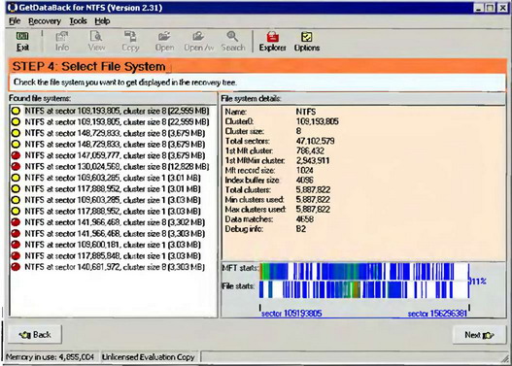The height and width of the screenshot is (366, 512).
Task: Go to previous step with Back button
Action: coord(35,335)
